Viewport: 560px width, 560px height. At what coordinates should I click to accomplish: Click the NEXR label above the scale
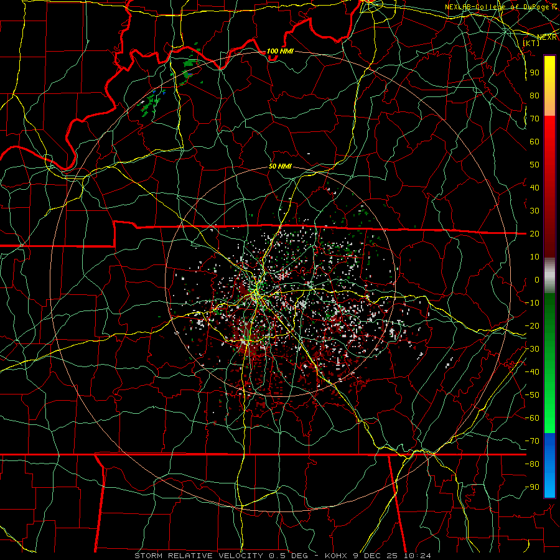[x=547, y=37]
